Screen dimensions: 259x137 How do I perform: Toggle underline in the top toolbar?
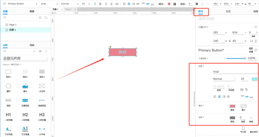point(111,4)
